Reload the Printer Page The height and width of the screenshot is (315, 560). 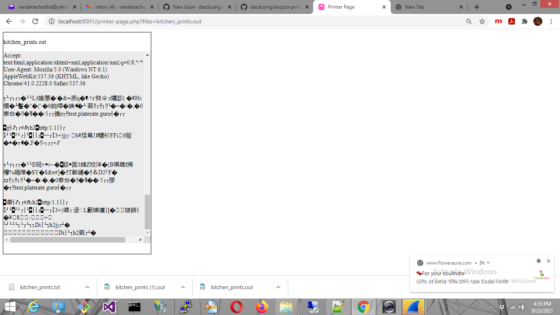click(x=35, y=21)
